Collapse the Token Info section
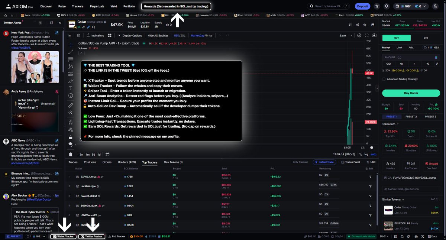Screen dimensions: 446x240 [390, 124]
